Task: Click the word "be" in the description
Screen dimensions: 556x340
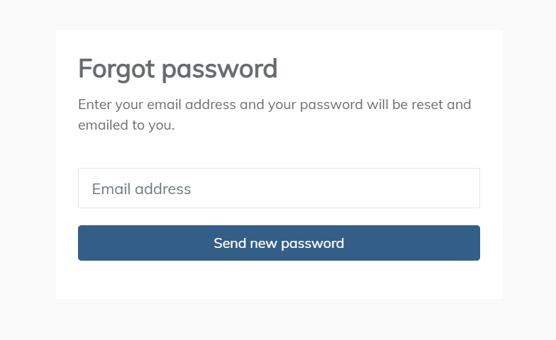Action: 399,105
